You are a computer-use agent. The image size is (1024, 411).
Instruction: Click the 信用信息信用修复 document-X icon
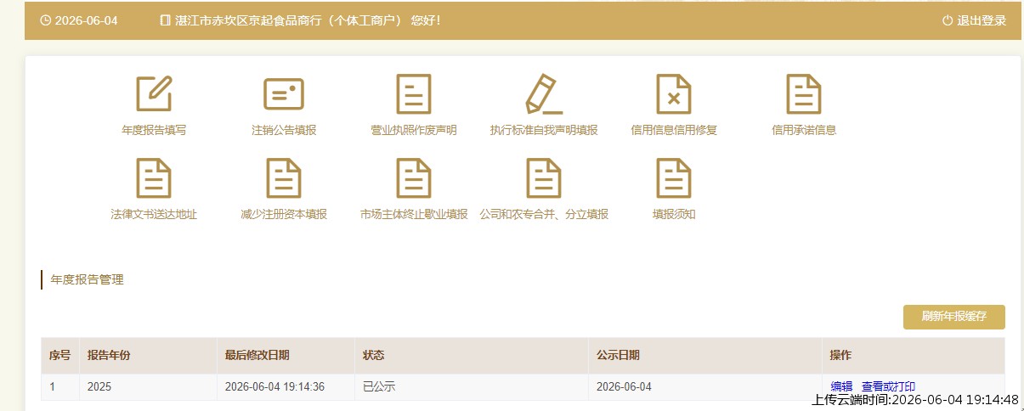click(674, 94)
